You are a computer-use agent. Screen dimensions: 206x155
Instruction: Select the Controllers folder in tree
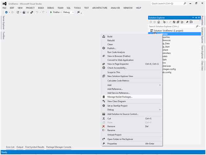[x=166, y=53]
